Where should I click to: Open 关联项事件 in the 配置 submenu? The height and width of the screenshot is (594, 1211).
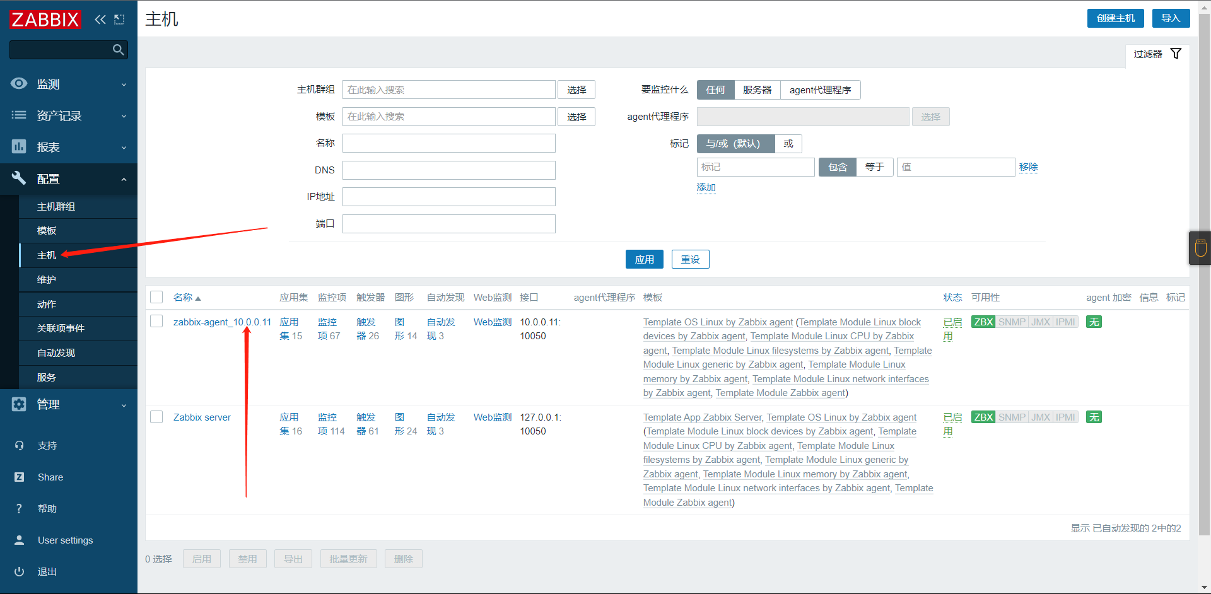(78, 329)
